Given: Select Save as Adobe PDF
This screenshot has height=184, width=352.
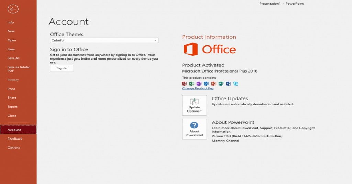Looking at the screenshot, I should pyautogui.click(x=18, y=69).
